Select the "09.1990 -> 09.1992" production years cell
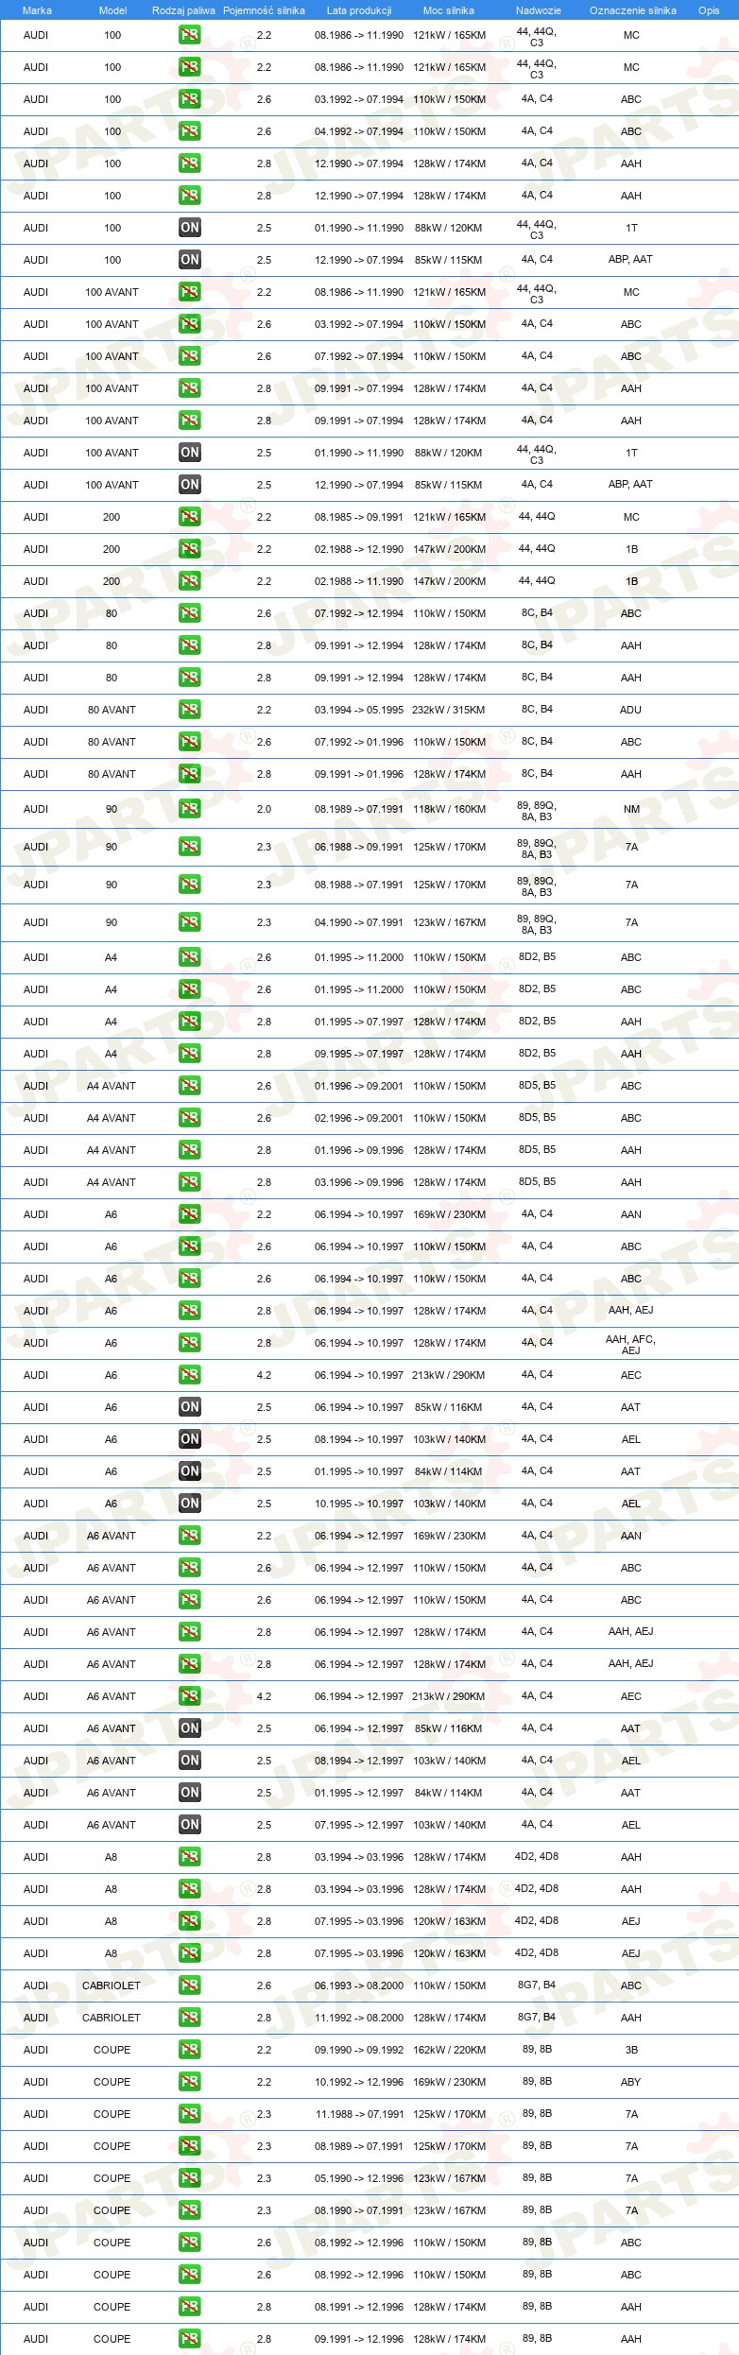Screen dimensions: 739x2355 [x=359, y=2050]
